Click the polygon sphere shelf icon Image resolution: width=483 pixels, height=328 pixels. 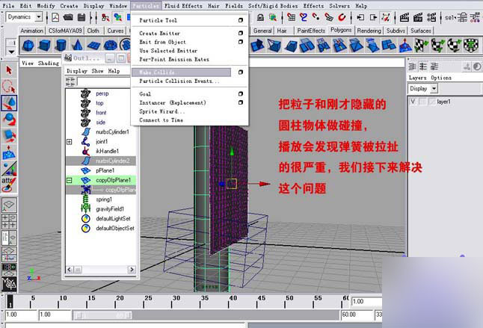pos(28,46)
